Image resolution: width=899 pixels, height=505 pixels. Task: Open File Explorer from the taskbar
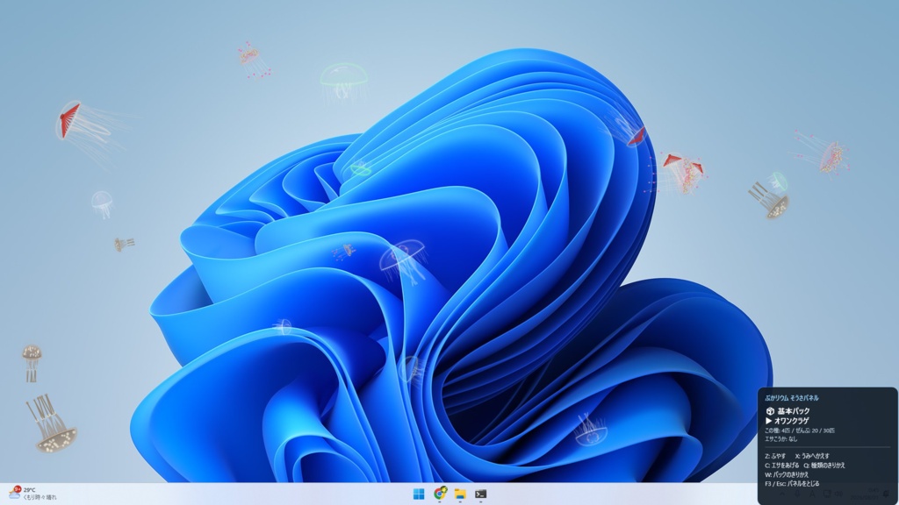460,494
